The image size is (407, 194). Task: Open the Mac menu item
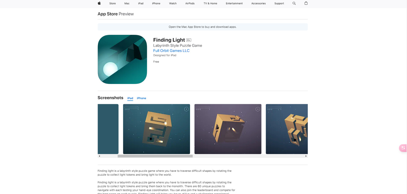[127, 3]
